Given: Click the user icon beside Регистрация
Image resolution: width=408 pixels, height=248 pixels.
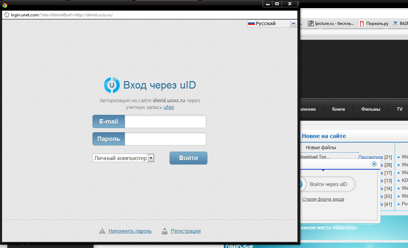Looking at the screenshot, I should [164, 231].
